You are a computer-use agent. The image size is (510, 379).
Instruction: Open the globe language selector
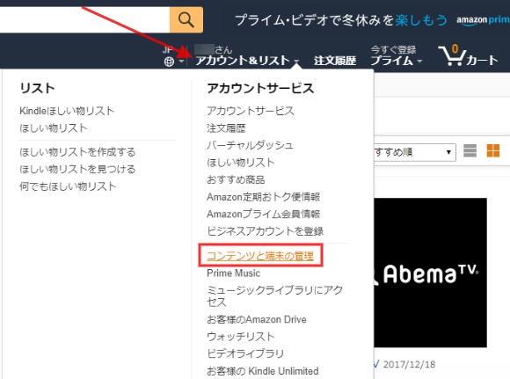coord(174,62)
